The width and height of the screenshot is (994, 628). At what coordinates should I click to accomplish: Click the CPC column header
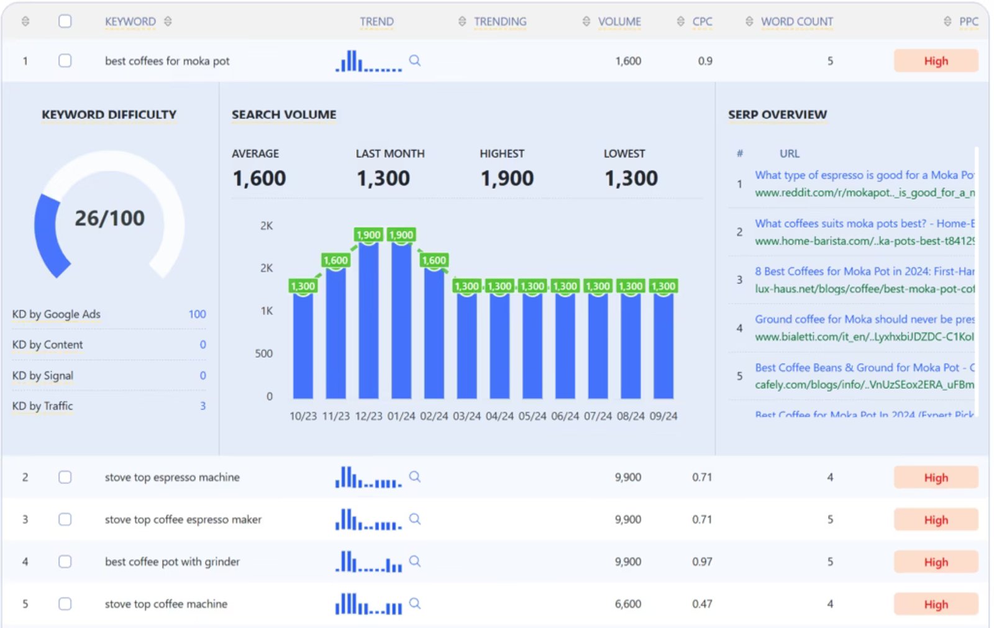(702, 21)
